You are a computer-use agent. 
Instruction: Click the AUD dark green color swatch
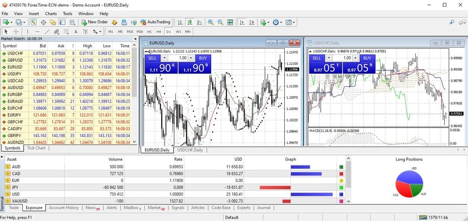341,167
